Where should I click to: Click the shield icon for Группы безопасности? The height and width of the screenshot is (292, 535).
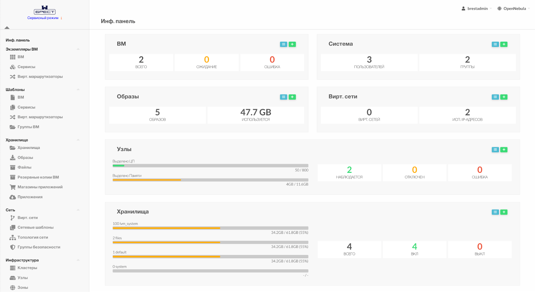13,247
